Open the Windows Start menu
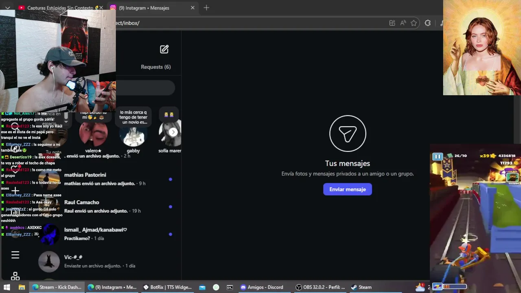Image resolution: width=521 pixels, height=293 pixels. tap(7, 287)
